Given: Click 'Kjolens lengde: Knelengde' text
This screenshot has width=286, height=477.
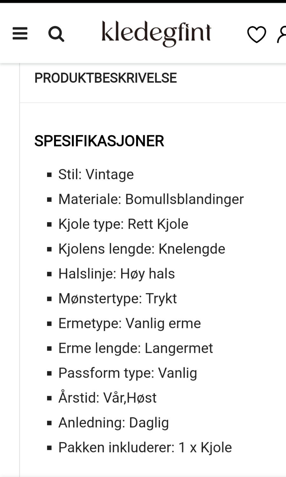Looking at the screenshot, I should [x=141, y=249].
